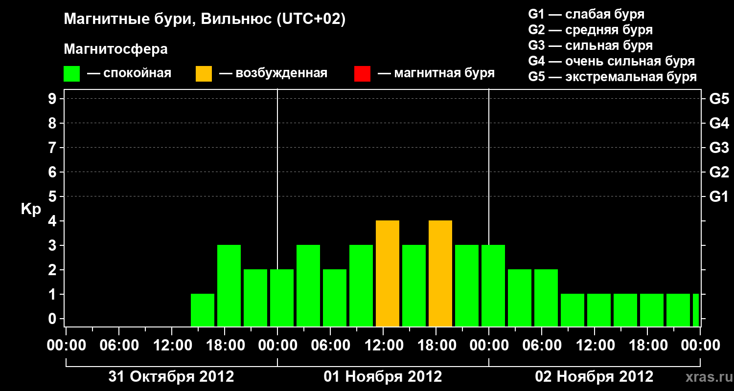Click the orange 'возбужденная' legend swatch

[x=204, y=73]
